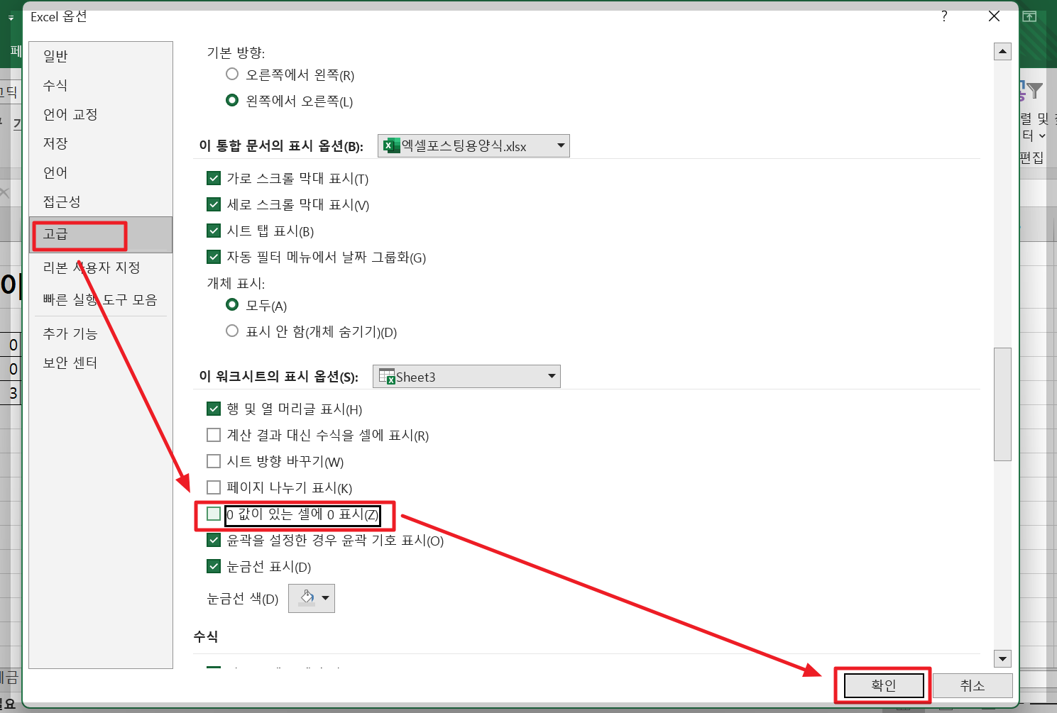Check the 페이지 나누기 표시 option

coord(214,487)
